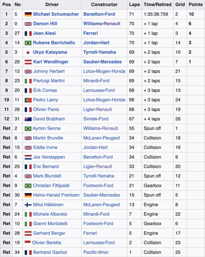Click Brazilian flag beside Rubens Barrichello
Viewport: 205px width, 257px height.
pos(28,43)
